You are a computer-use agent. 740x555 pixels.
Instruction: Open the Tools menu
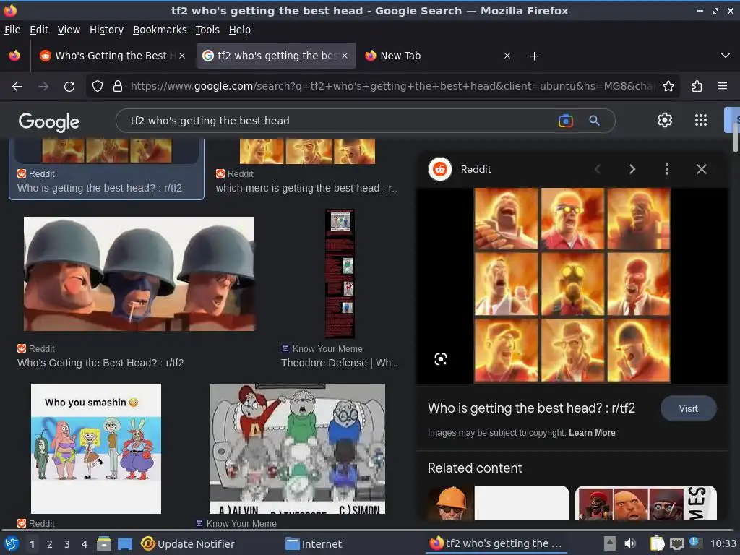tap(207, 30)
